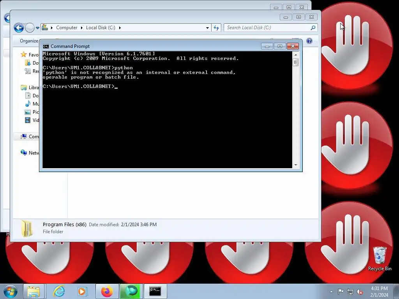Screen dimensions: 399x299
Task: Open the muted volume tray icon
Action: pyautogui.click(x=360, y=292)
